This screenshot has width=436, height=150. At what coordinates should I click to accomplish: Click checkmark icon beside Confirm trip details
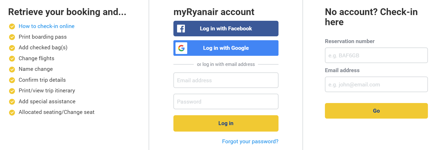pyautogui.click(x=12, y=80)
